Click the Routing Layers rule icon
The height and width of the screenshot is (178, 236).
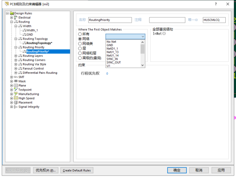[20, 56]
